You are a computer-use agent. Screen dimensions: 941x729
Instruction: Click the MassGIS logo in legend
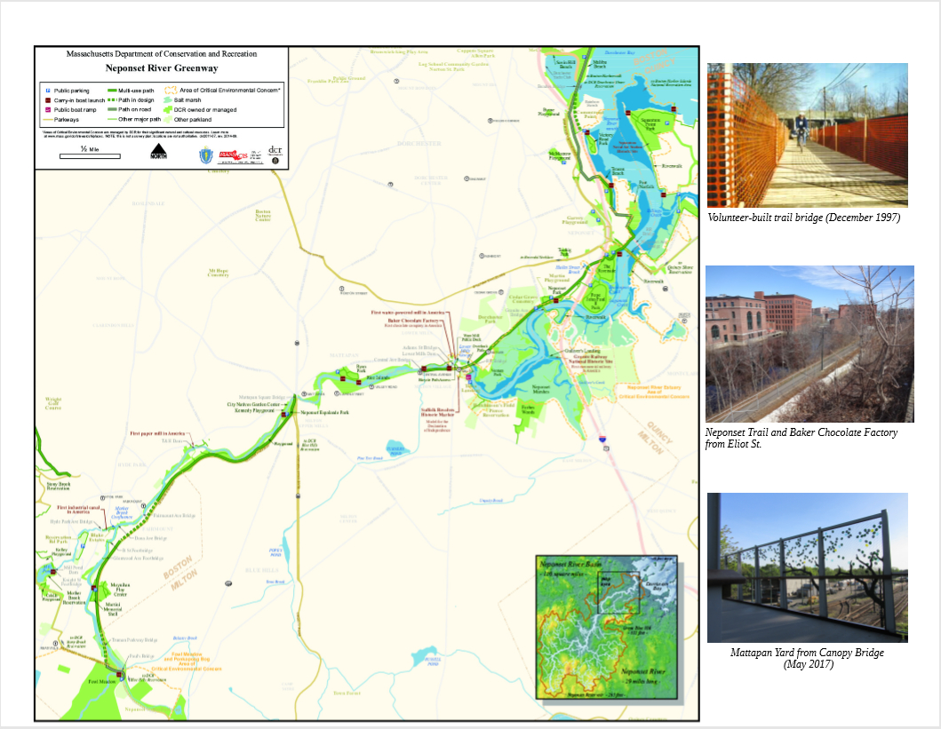231,155
